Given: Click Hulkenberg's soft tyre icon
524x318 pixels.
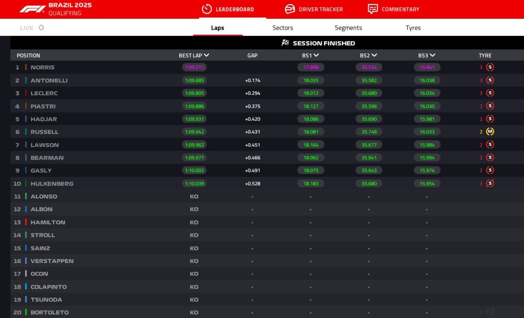Looking at the screenshot, I should click(490, 183).
